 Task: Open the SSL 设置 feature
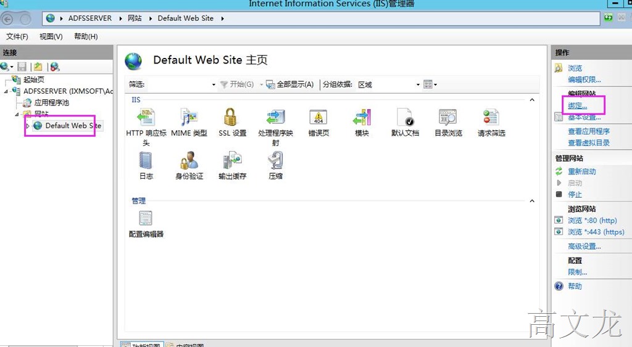[232, 123]
